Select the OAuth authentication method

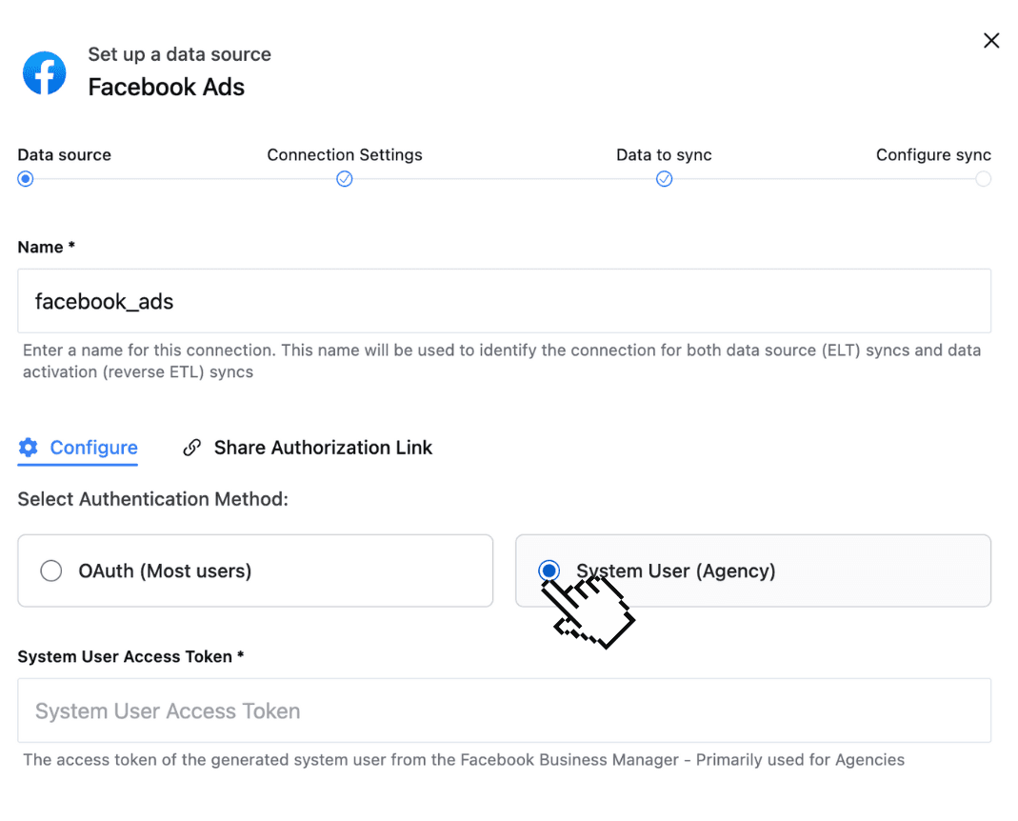51,571
